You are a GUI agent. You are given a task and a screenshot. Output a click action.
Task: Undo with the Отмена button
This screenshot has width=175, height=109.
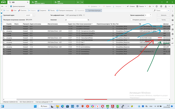coord(131,6)
